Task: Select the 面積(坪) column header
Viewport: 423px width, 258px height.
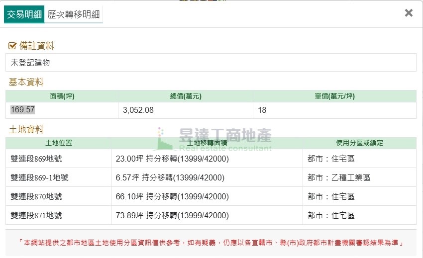Action: tap(62, 96)
